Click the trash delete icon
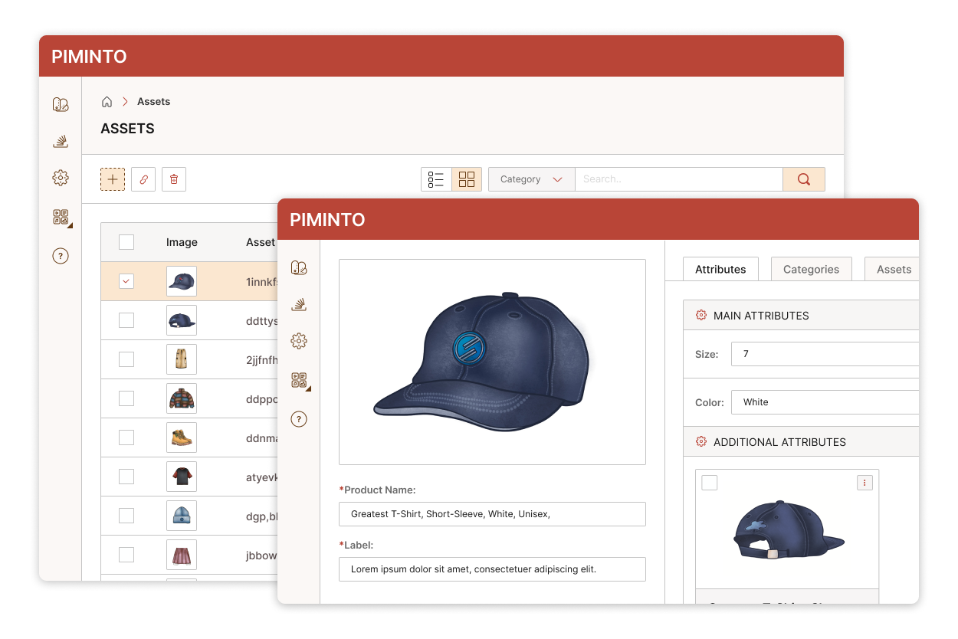958x639 pixels. pyautogui.click(x=174, y=179)
